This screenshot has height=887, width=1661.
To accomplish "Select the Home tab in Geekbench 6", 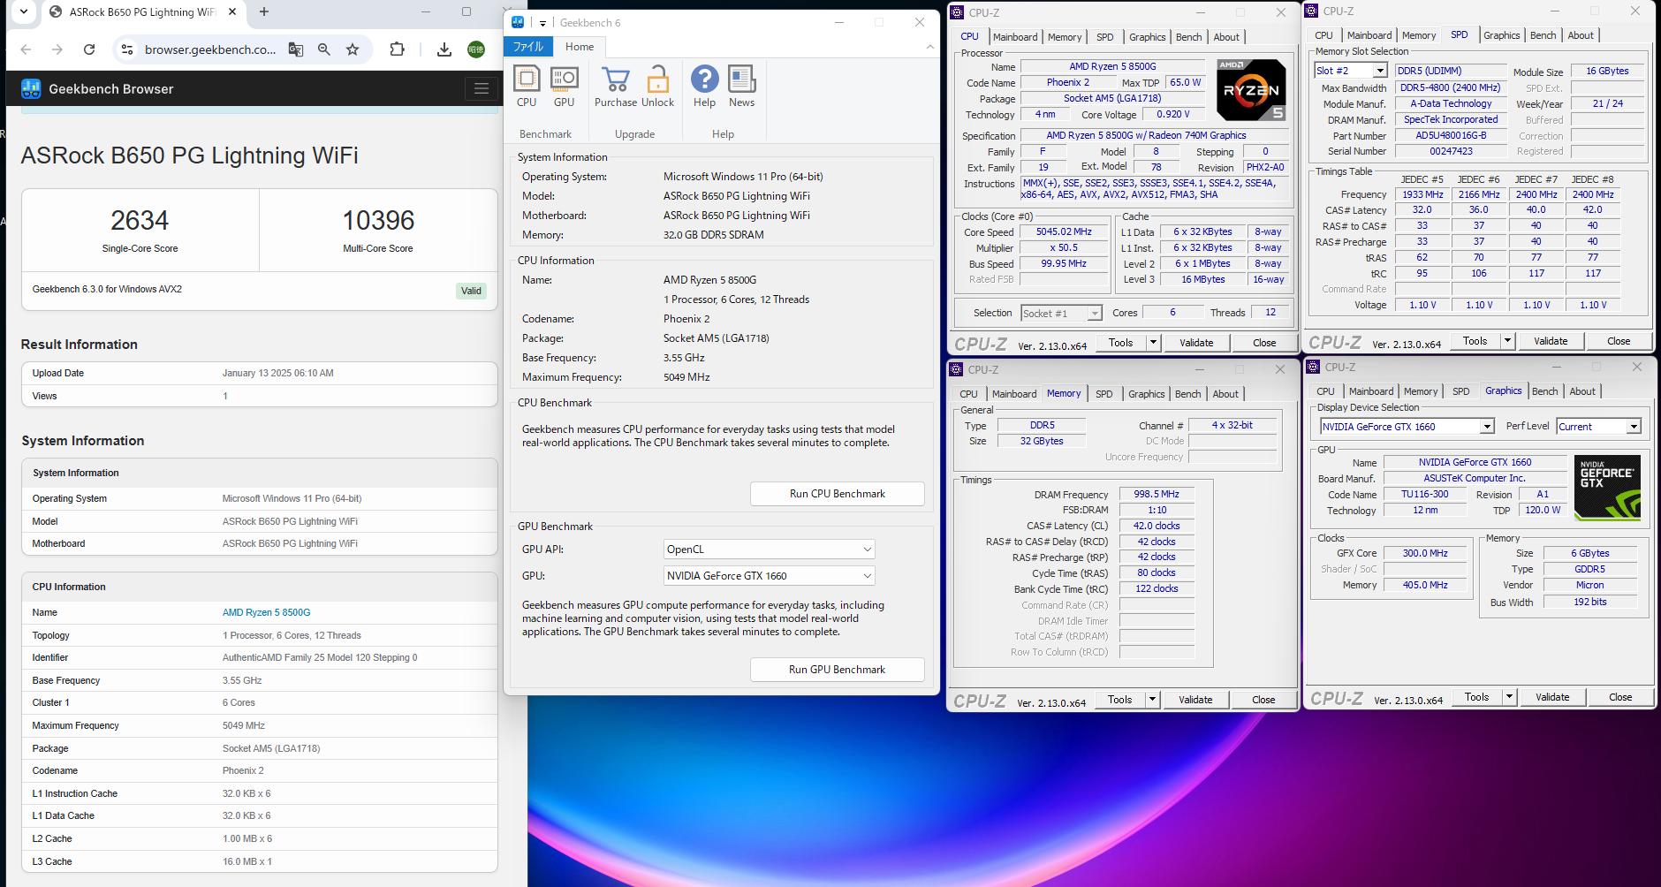I will click(x=580, y=47).
